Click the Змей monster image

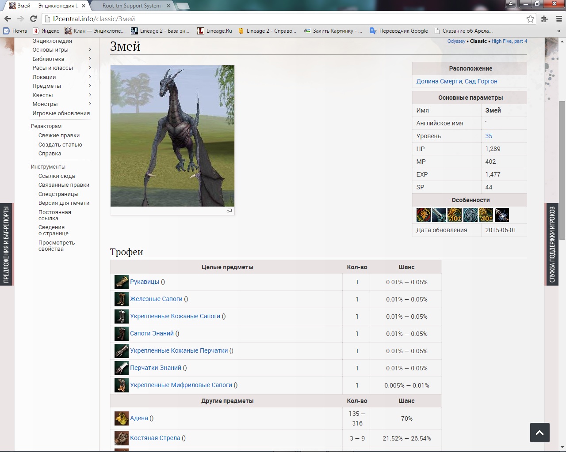(172, 136)
